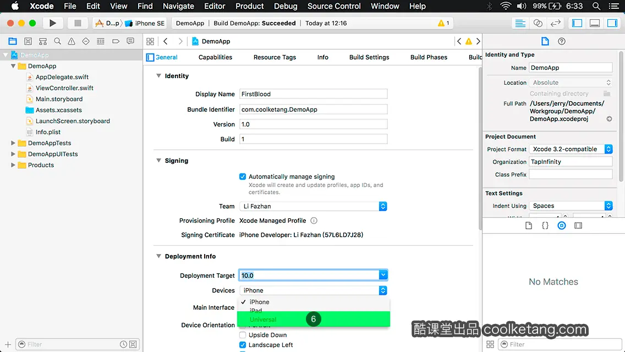
Task: Open the Editor menu
Action: pos(215,6)
